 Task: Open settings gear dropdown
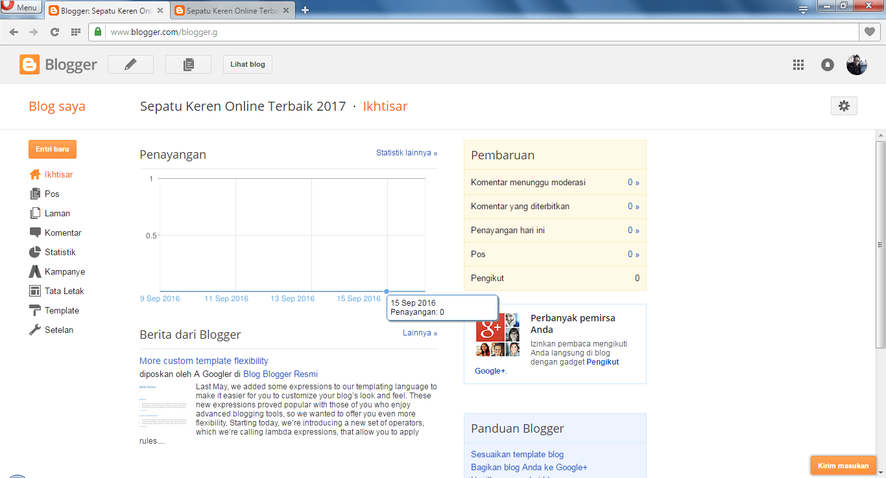pyautogui.click(x=844, y=106)
